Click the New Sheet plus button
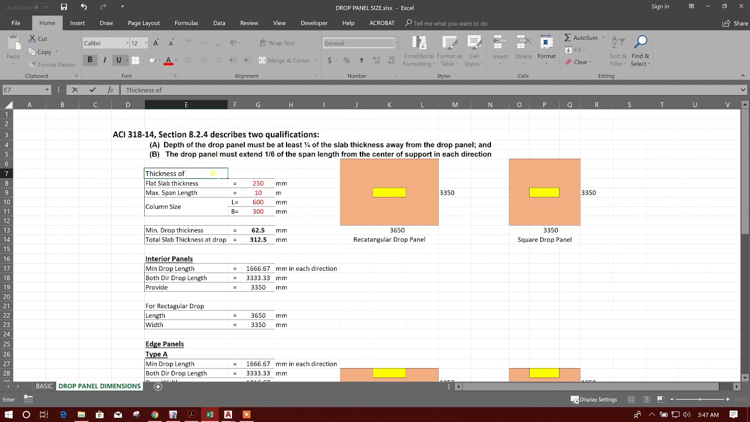 pyautogui.click(x=158, y=386)
